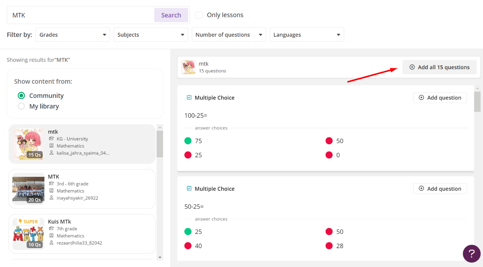The image size is (483, 267).
Task: Open the Languages filter dropdown
Action: (x=307, y=35)
